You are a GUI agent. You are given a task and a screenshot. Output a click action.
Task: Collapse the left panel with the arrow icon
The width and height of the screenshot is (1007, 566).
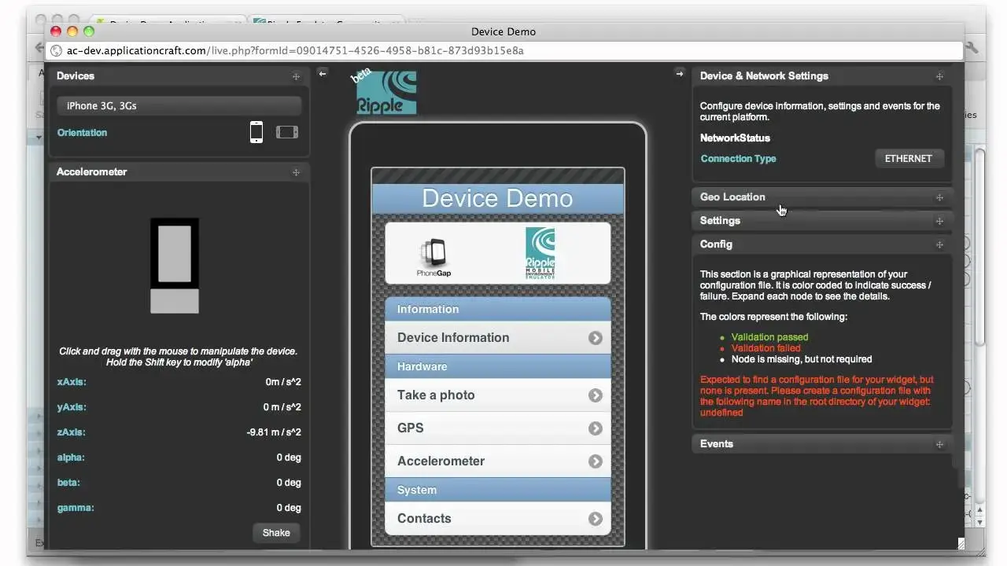point(323,72)
